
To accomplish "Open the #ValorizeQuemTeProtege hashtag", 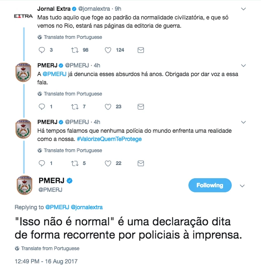I will pos(109,139).
